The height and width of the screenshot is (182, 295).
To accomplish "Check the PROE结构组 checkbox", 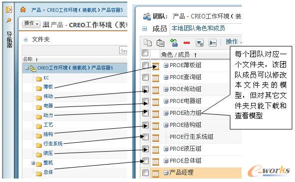I will (x=145, y=125).
